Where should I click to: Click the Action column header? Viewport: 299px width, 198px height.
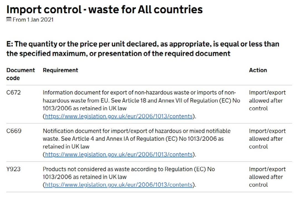tap(258, 70)
